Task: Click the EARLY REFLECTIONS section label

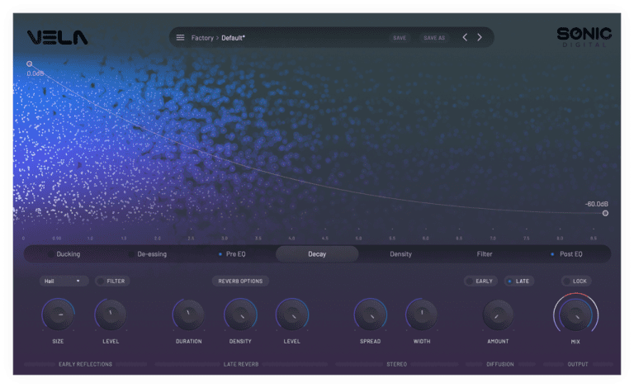Action: [85, 364]
